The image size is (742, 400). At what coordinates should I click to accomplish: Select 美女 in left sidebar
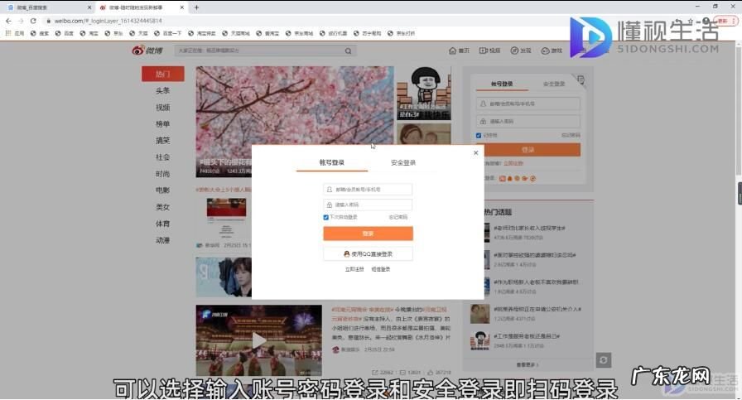pos(163,207)
